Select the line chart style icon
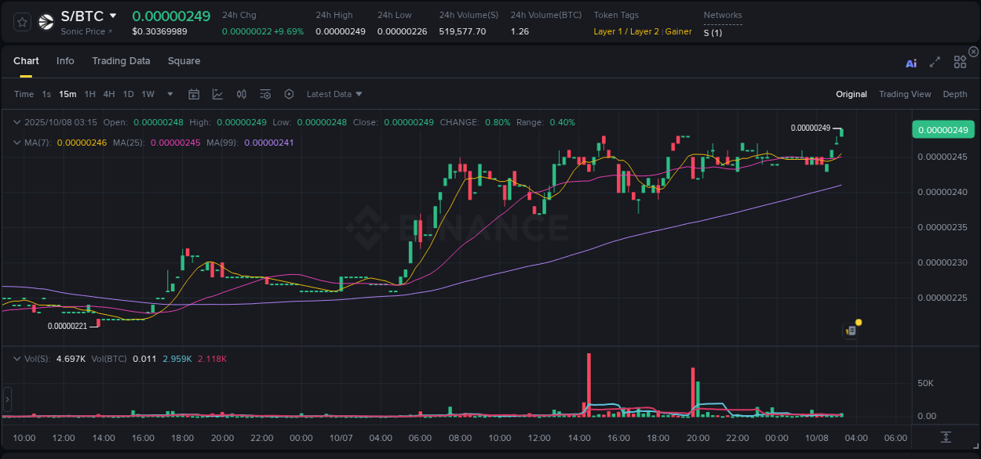 tap(217, 93)
